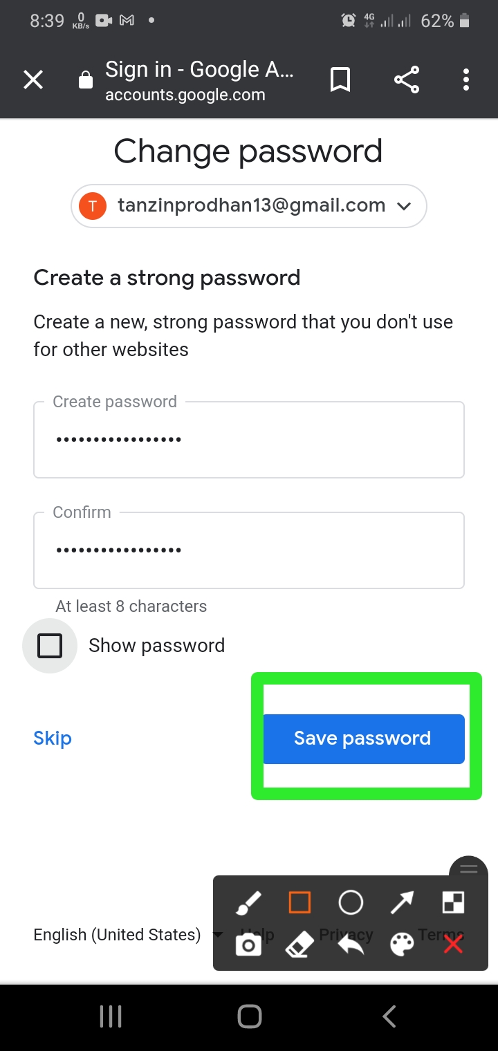Screen dimensions: 498x1051
Task: Select the eraser tool
Action: [x=299, y=945]
